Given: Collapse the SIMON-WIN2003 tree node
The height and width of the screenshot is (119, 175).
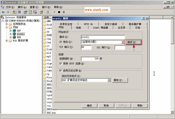Looking at the screenshot, I should pos(3,21).
